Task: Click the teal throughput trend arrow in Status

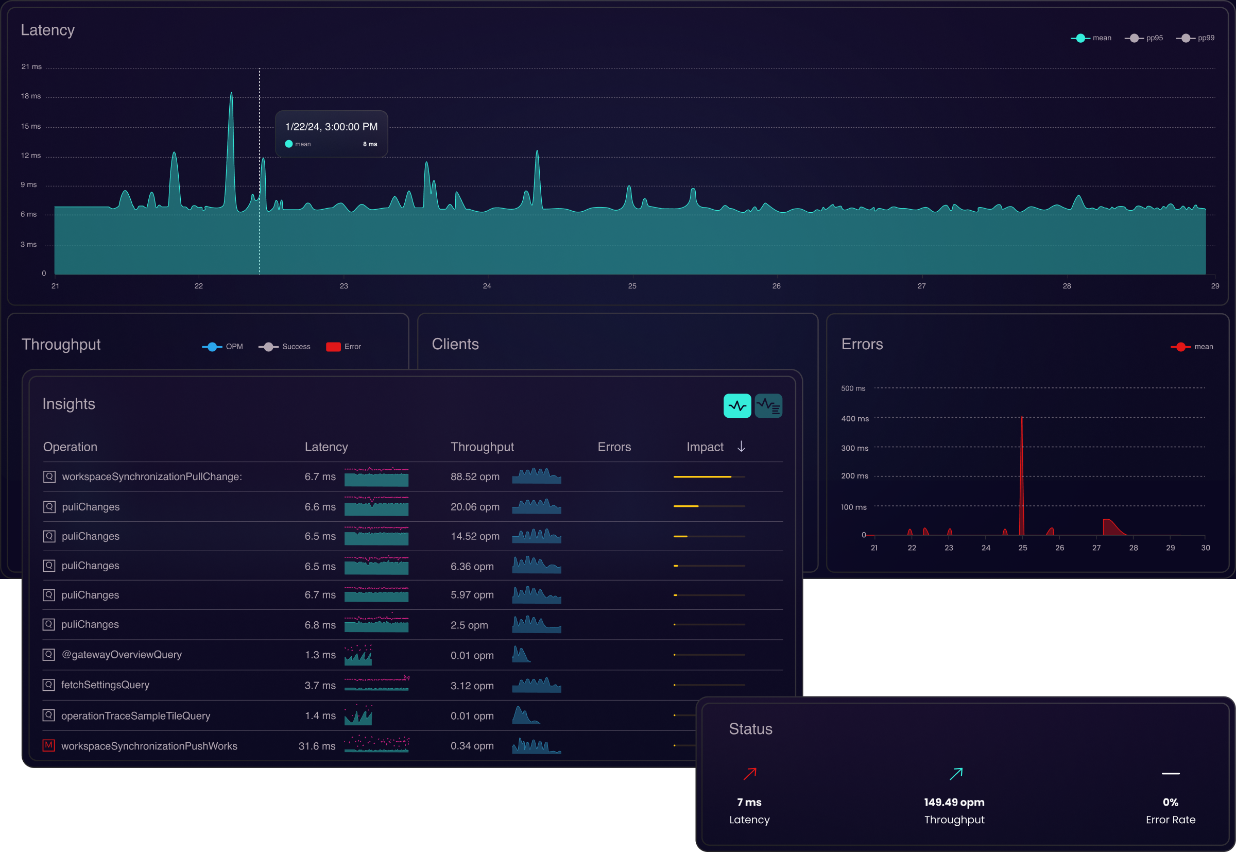Action: 955,774
